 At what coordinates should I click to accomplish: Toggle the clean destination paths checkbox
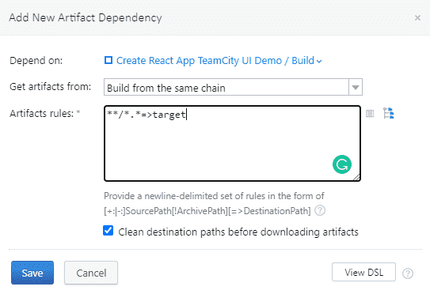(x=108, y=231)
